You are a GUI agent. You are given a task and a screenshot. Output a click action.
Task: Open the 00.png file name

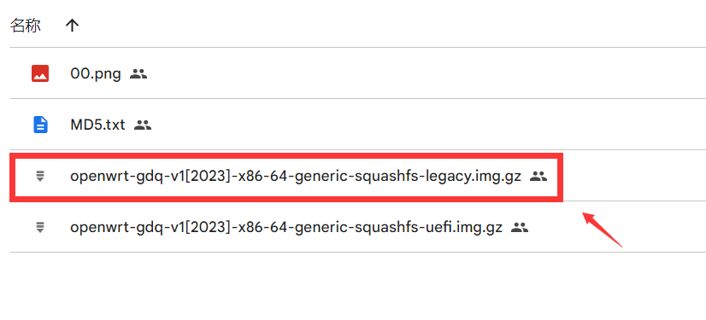(x=96, y=73)
